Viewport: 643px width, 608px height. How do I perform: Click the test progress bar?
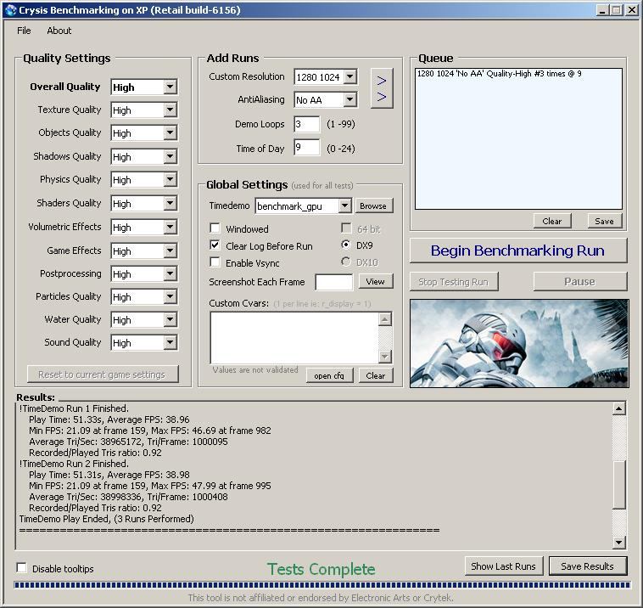[321, 585]
